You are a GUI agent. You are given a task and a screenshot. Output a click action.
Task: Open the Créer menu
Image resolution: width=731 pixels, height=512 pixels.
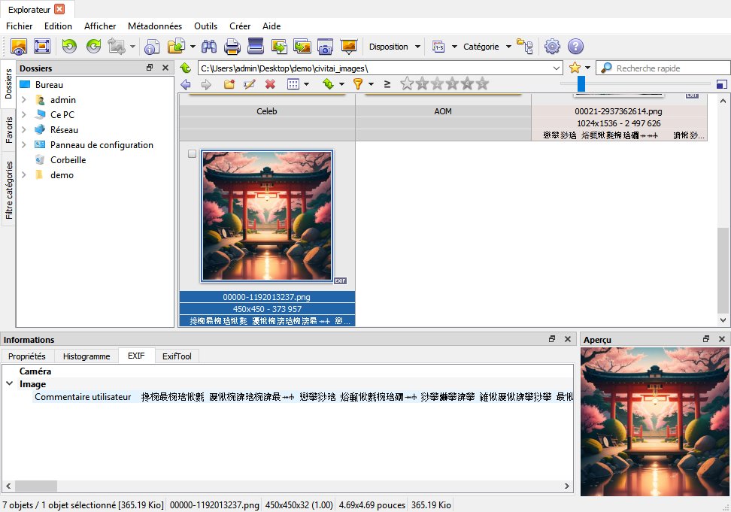click(240, 26)
